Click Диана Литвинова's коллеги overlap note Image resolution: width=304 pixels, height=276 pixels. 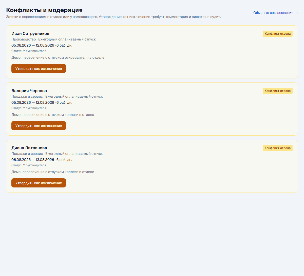coord(53,172)
